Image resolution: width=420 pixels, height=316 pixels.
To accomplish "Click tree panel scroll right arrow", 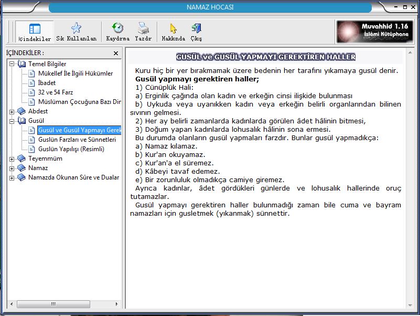I will (x=116, y=304).
